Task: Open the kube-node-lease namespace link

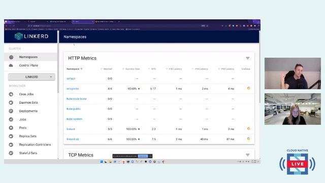Action: pyautogui.click(x=77, y=99)
